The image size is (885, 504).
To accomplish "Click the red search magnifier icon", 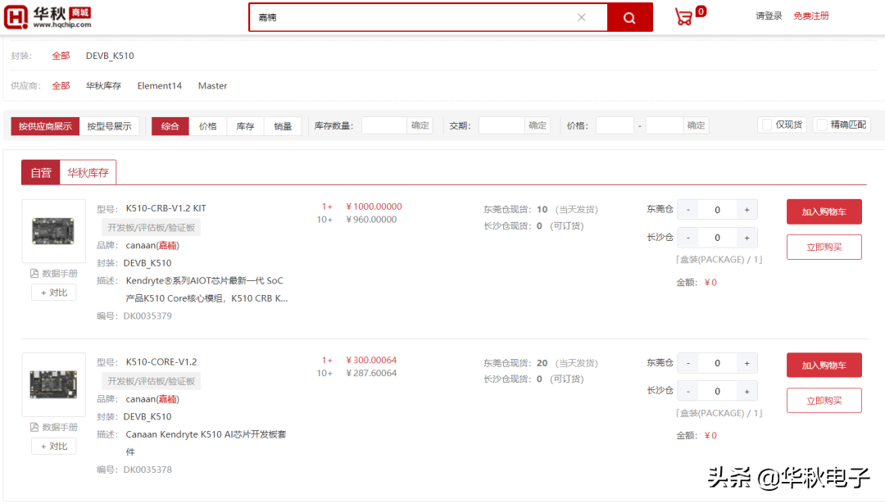I will [630, 16].
